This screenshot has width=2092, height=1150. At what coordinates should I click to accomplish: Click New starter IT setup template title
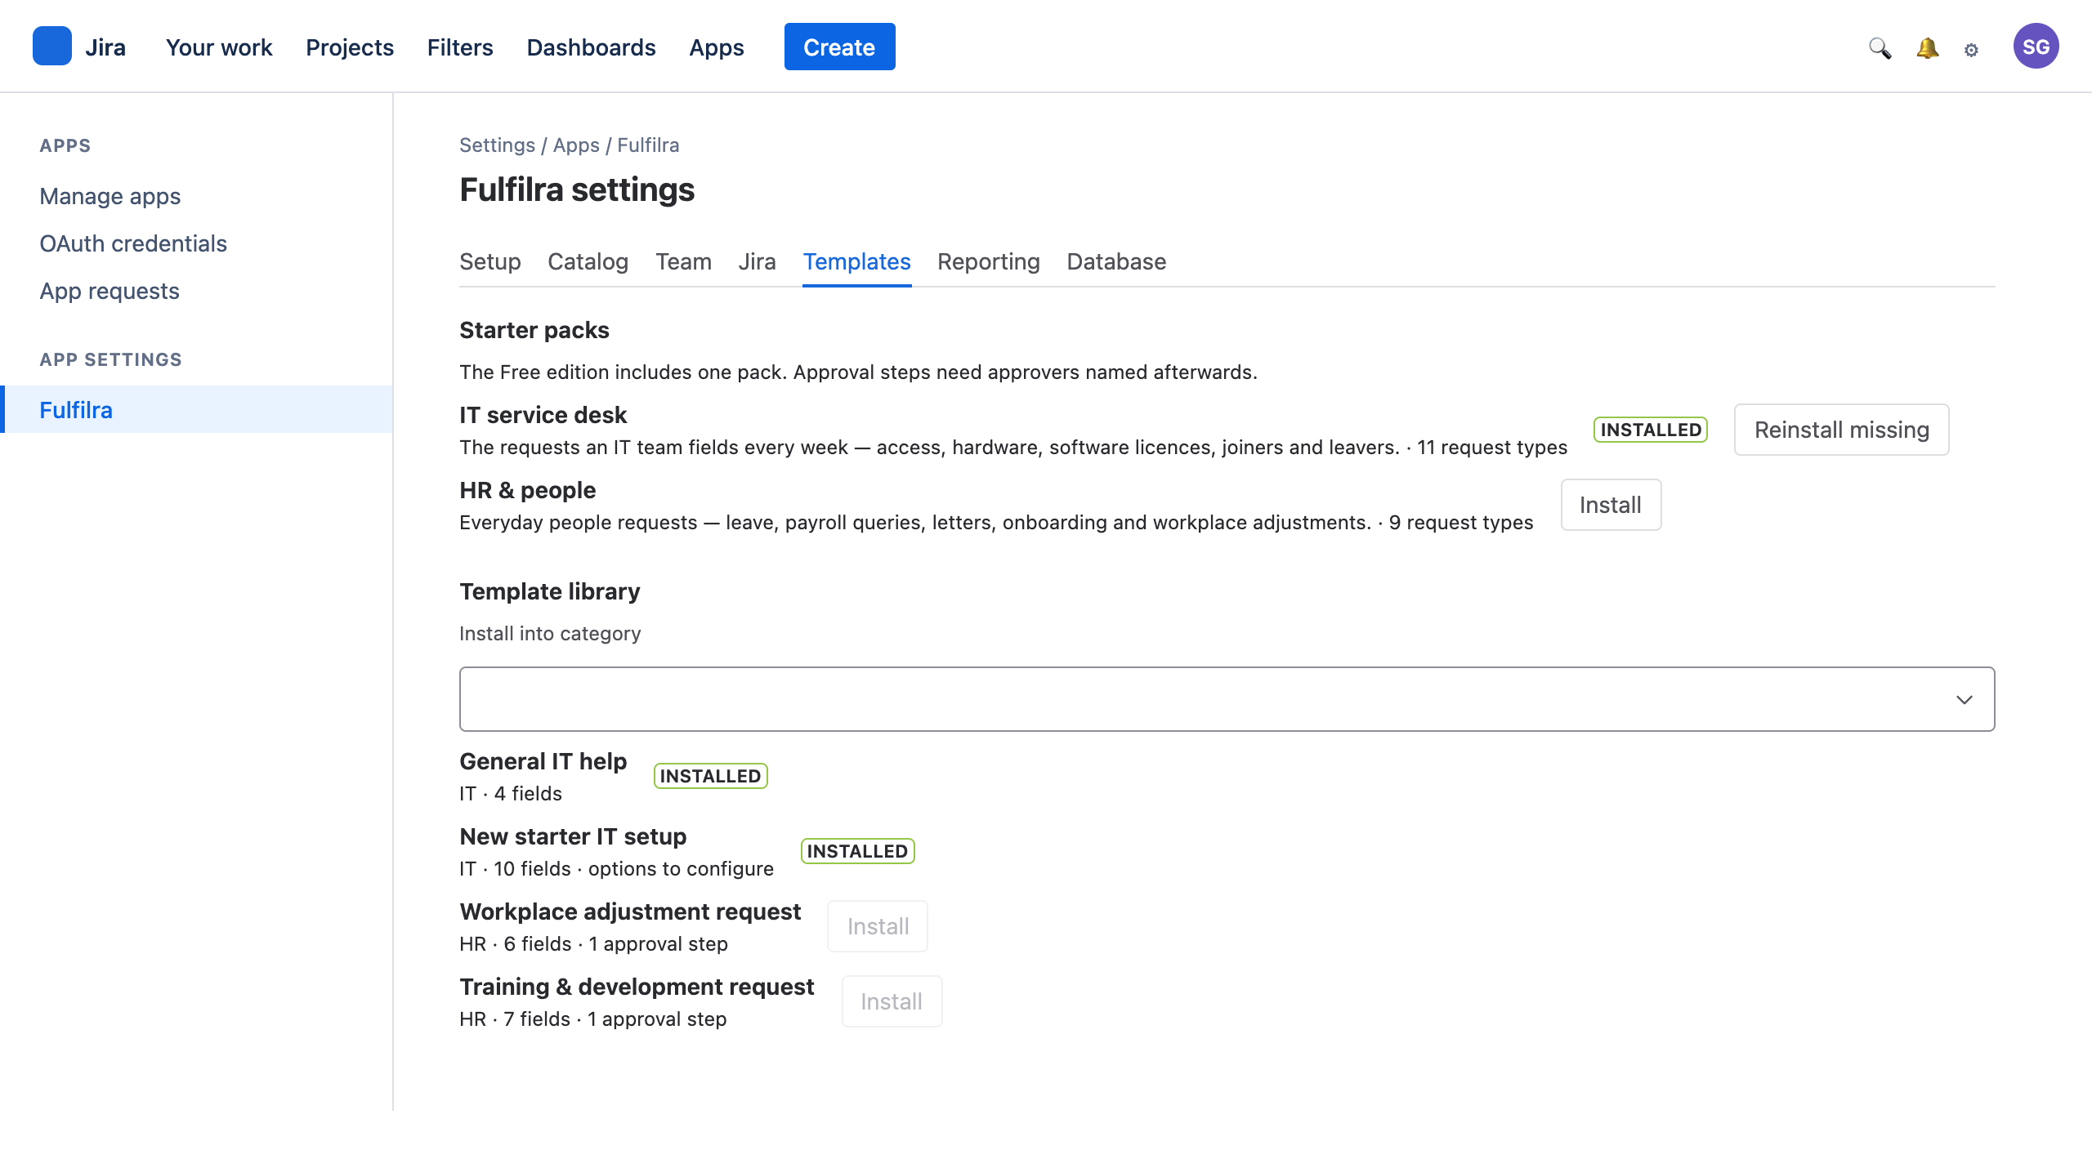tap(573, 836)
